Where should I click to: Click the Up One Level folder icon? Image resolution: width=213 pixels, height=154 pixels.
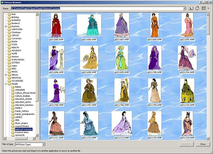191,8
